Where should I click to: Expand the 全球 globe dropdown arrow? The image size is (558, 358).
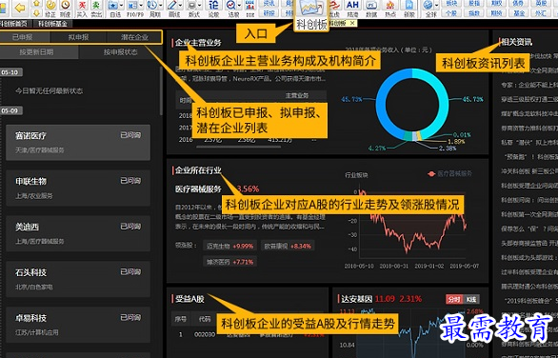[x=437, y=5]
